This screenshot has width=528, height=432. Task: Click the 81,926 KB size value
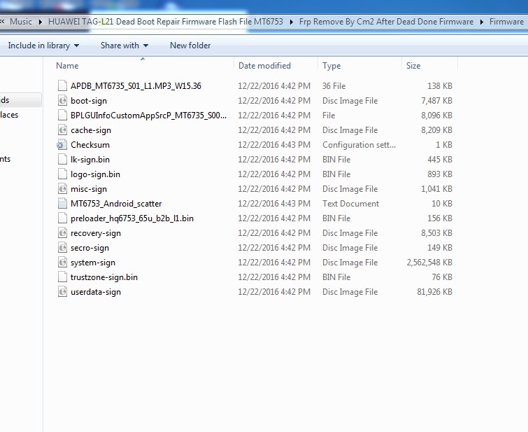434,292
